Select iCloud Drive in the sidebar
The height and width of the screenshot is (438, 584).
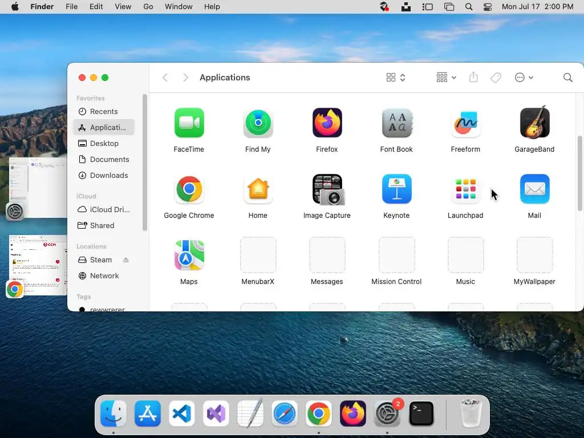(104, 210)
